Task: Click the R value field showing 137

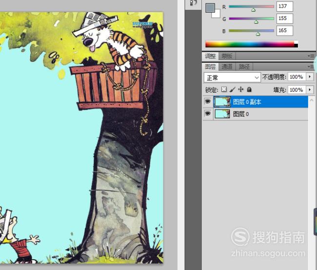Action: coord(285,6)
